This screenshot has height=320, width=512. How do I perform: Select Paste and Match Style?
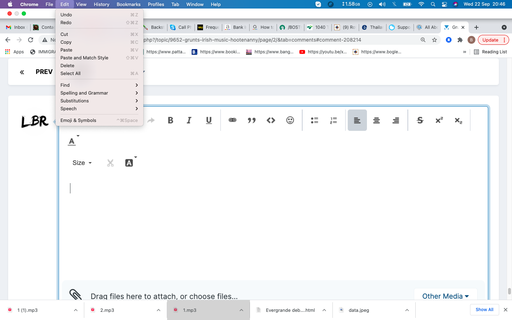pyautogui.click(x=84, y=58)
